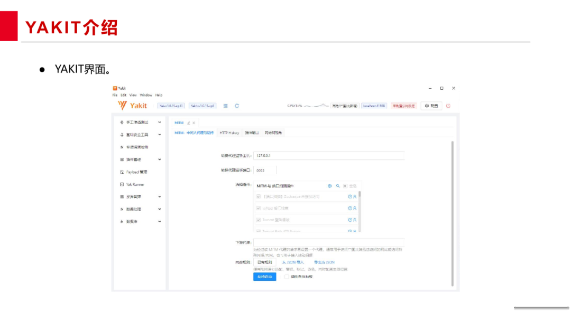Click the 从 JSON 导入 link
The image size is (571, 321).
(x=293, y=262)
